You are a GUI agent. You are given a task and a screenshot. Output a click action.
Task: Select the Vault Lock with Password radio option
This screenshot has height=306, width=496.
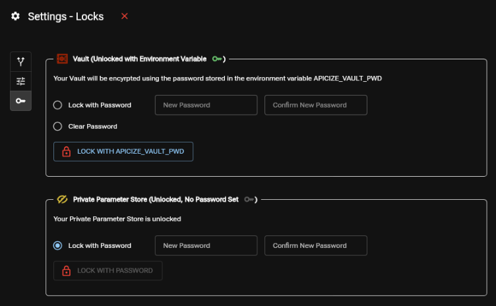coord(57,105)
